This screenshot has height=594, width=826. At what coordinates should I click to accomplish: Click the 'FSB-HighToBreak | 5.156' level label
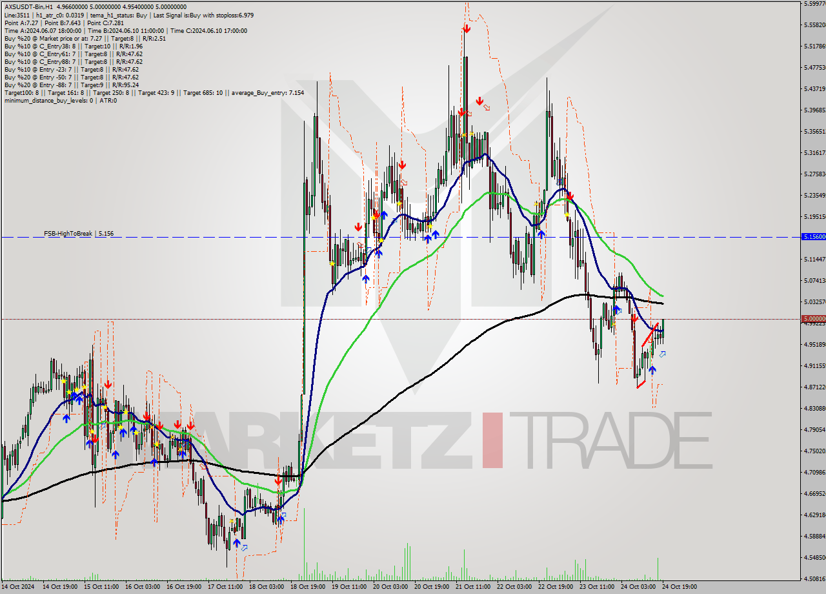pos(79,233)
